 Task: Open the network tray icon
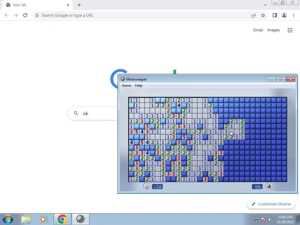tap(256, 219)
